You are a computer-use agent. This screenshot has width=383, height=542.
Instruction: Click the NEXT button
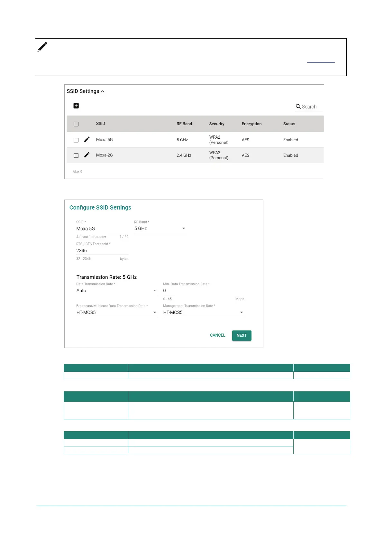[x=242, y=335]
